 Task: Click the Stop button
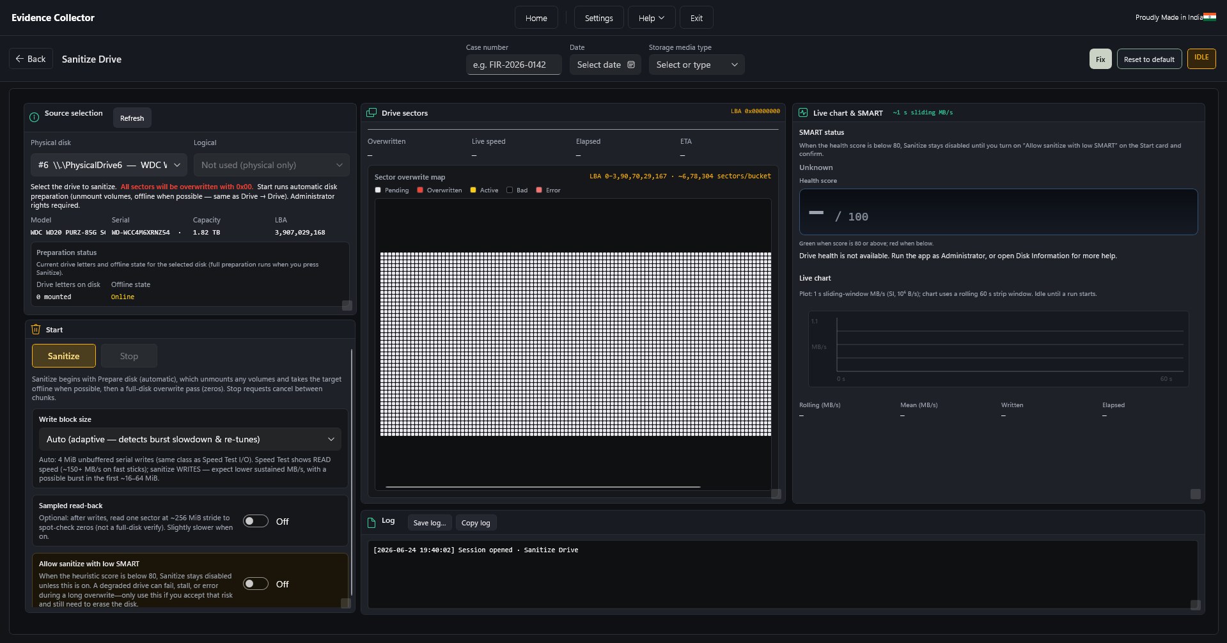[129, 356]
